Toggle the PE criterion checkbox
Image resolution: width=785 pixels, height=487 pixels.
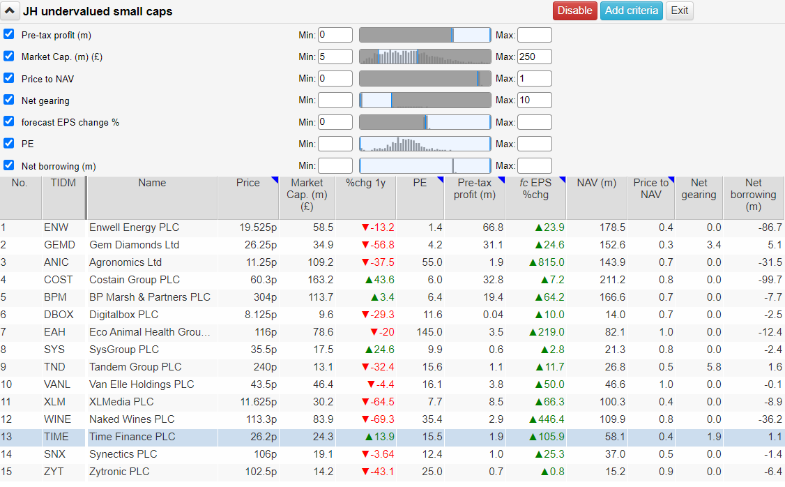[8, 143]
